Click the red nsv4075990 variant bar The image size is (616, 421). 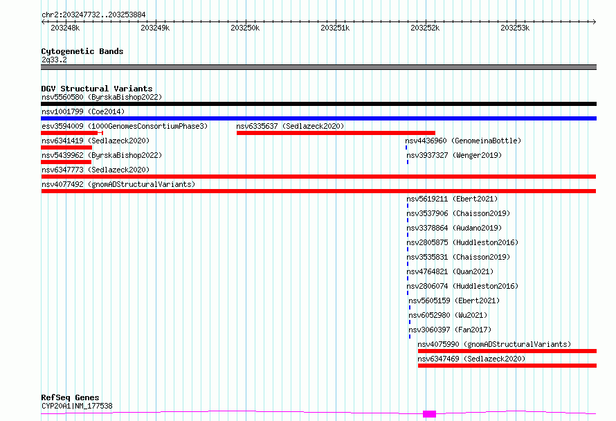click(507, 351)
